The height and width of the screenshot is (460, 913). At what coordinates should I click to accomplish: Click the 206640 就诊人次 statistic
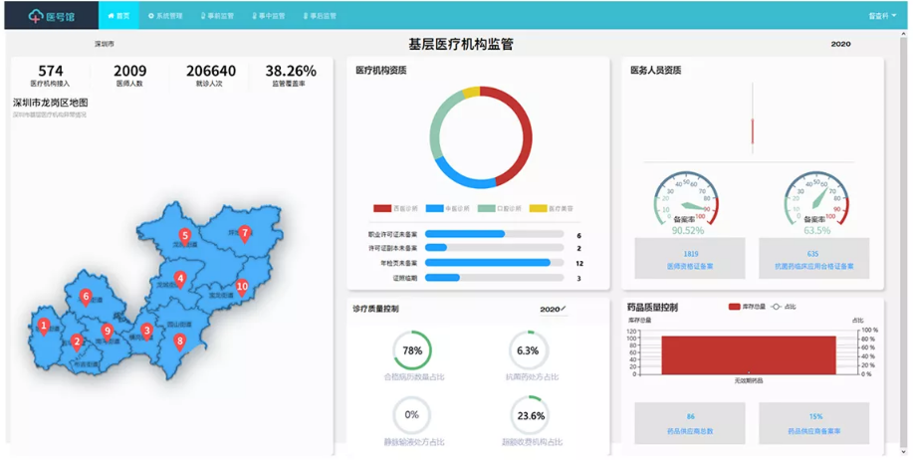click(x=210, y=76)
